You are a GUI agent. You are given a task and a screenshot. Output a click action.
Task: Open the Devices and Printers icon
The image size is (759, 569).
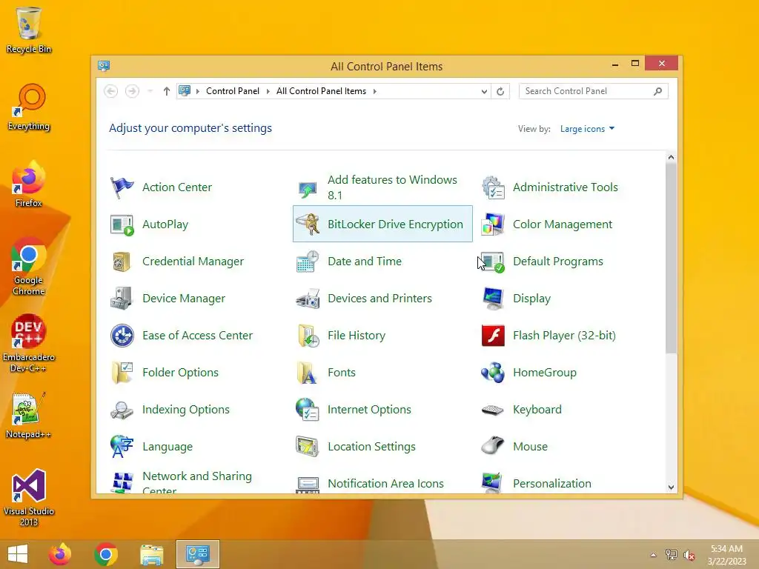[308, 299]
